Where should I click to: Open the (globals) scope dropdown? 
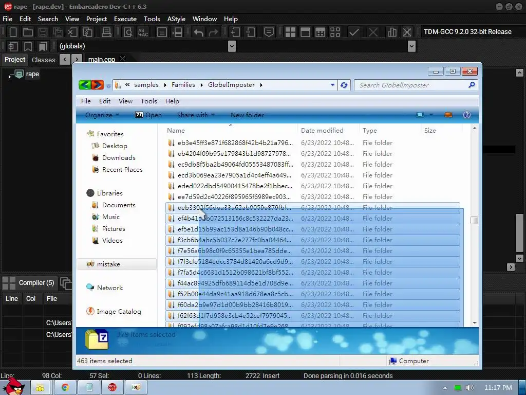(232, 46)
